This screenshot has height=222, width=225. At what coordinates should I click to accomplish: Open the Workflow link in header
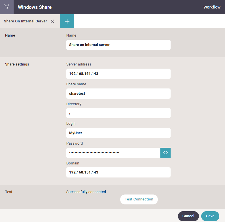point(212,7)
